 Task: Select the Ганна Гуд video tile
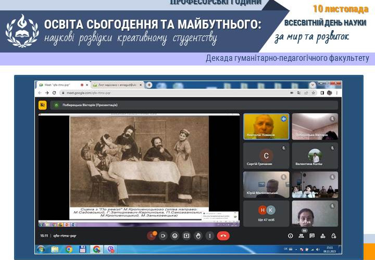pyautogui.click(x=315, y=213)
